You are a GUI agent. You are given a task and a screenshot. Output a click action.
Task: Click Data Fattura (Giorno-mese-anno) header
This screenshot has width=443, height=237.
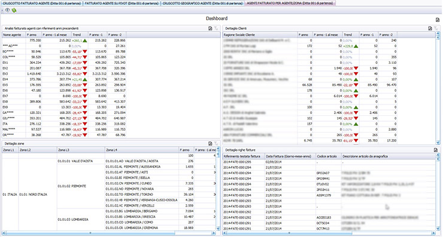(290, 156)
